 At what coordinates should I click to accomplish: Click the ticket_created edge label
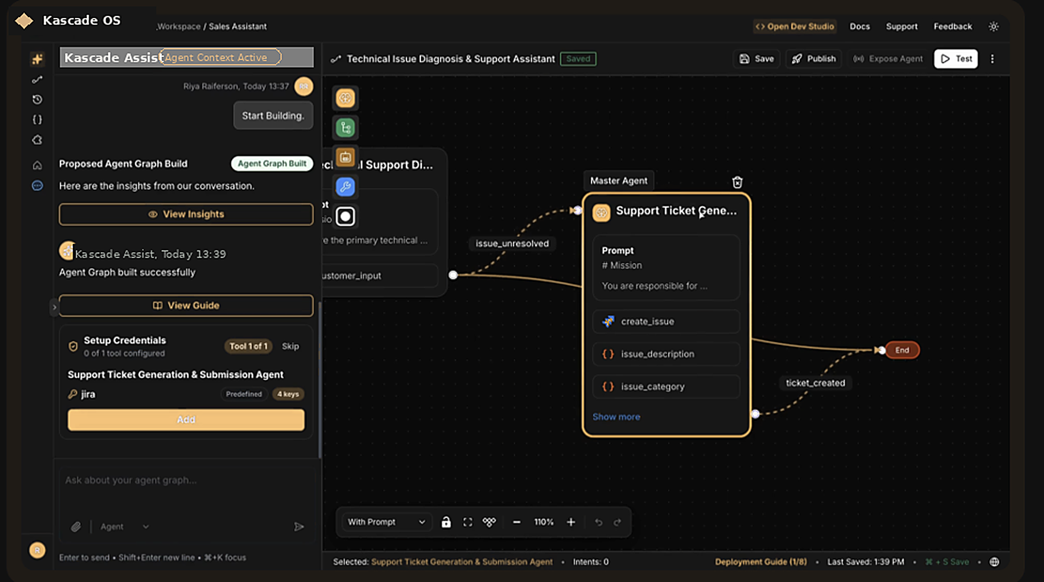point(815,383)
